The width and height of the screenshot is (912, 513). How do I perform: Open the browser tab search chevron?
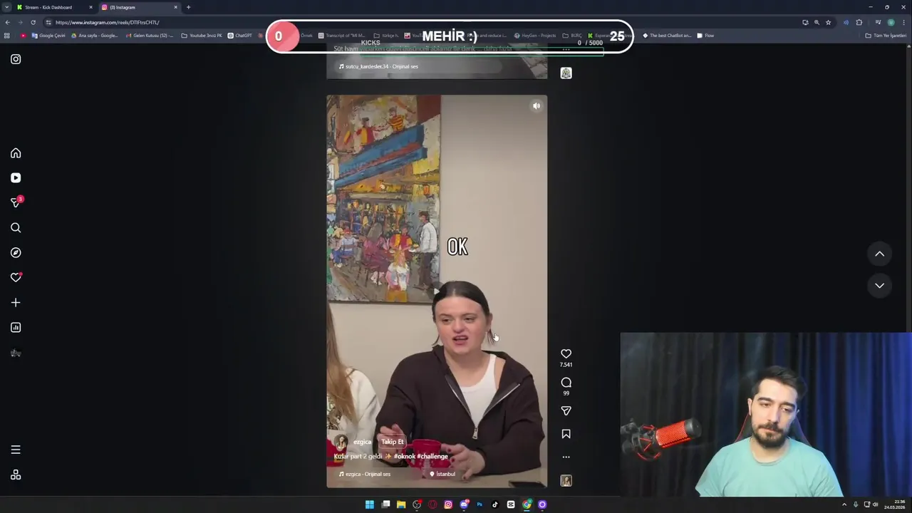coord(7,7)
